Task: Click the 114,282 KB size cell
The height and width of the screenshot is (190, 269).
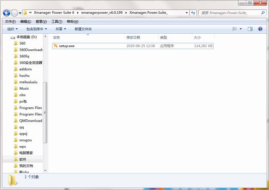Action: coord(203,46)
